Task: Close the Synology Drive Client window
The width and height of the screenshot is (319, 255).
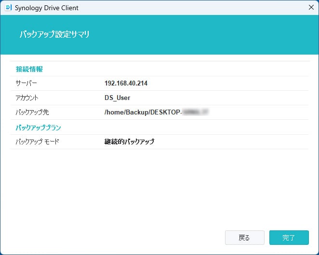Action: click(x=311, y=8)
